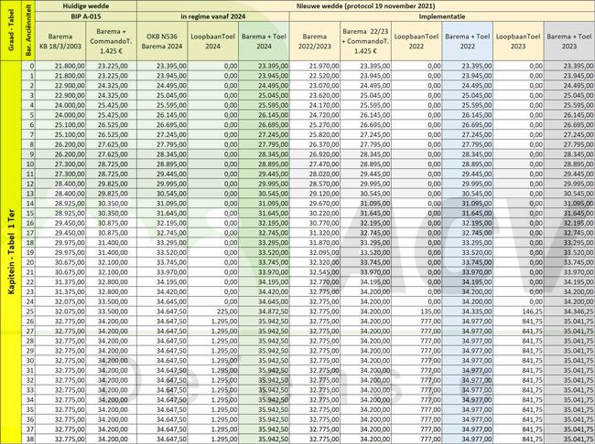Select the 34.872,50 cell in row 25
595x444 pixels.
[x=264, y=312]
